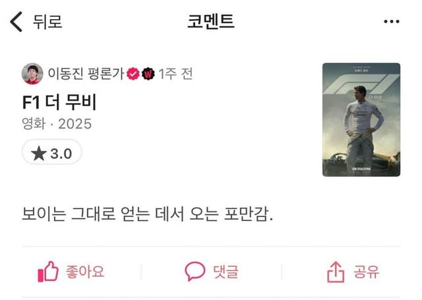Click the pink verified checkmark badge

[x=133, y=74]
